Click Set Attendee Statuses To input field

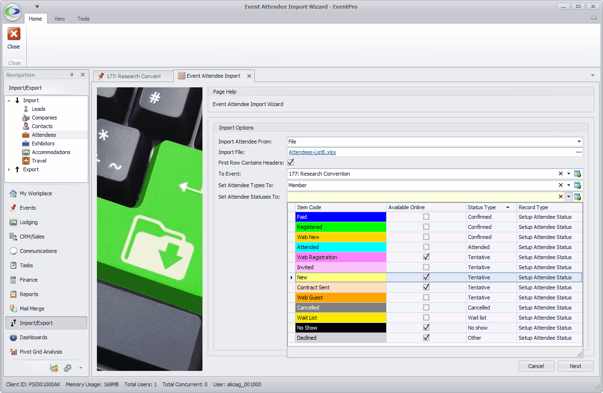[x=422, y=197]
